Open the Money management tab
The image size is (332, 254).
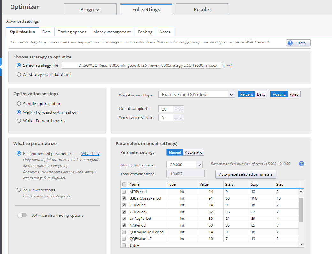[112, 32]
